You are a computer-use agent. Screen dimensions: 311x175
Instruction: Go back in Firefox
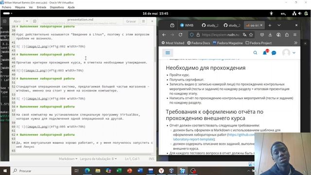[x=164, y=35]
